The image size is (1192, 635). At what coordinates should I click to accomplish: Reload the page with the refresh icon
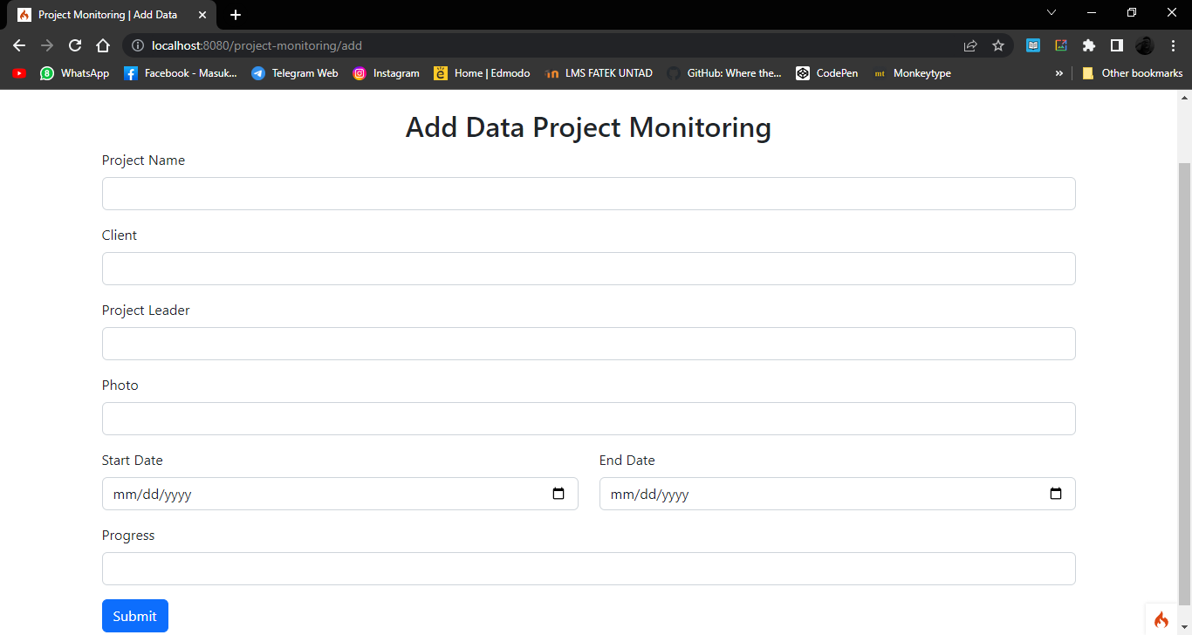(x=75, y=45)
